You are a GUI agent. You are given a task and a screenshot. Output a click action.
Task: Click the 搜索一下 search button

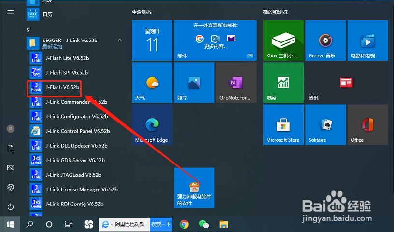(x=161, y=224)
